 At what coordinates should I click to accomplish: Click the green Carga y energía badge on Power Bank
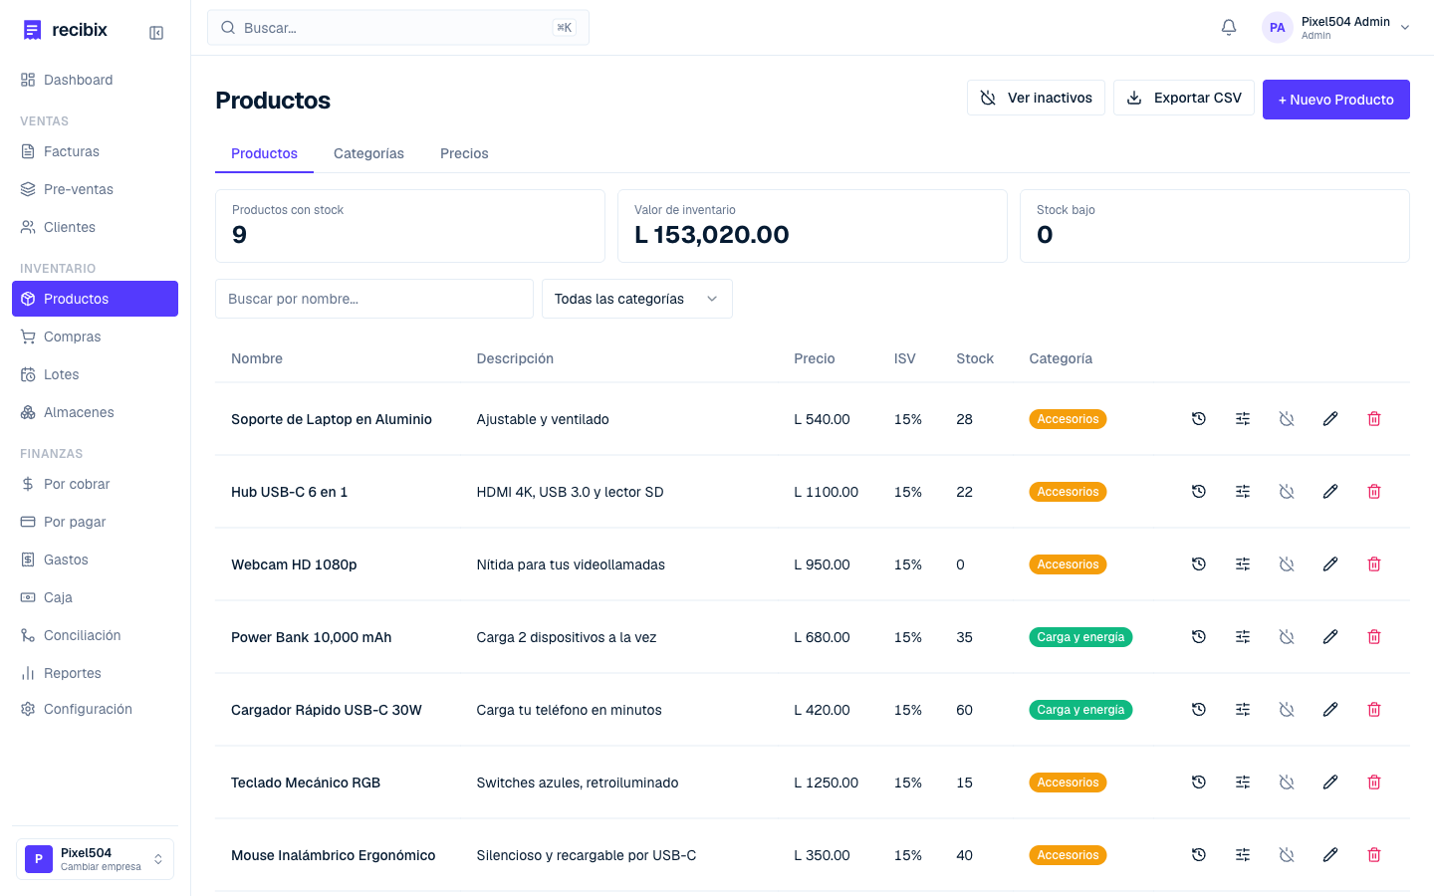pos(1080,637)
